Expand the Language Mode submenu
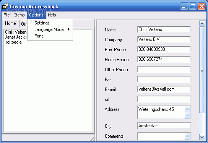Screen dimensions: 208x143 50,29
